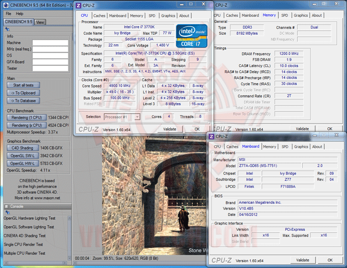Click the CINEBENCH title bar app icon
Image resolution: width=347 pixels, height=268 pixels.
[5, 5]
